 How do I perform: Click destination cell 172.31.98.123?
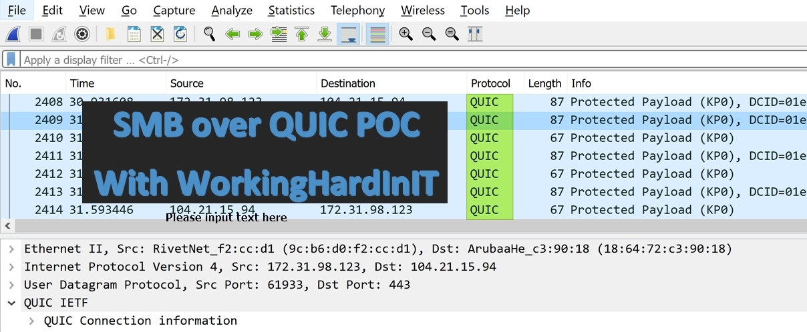click(x=366, y=210)
